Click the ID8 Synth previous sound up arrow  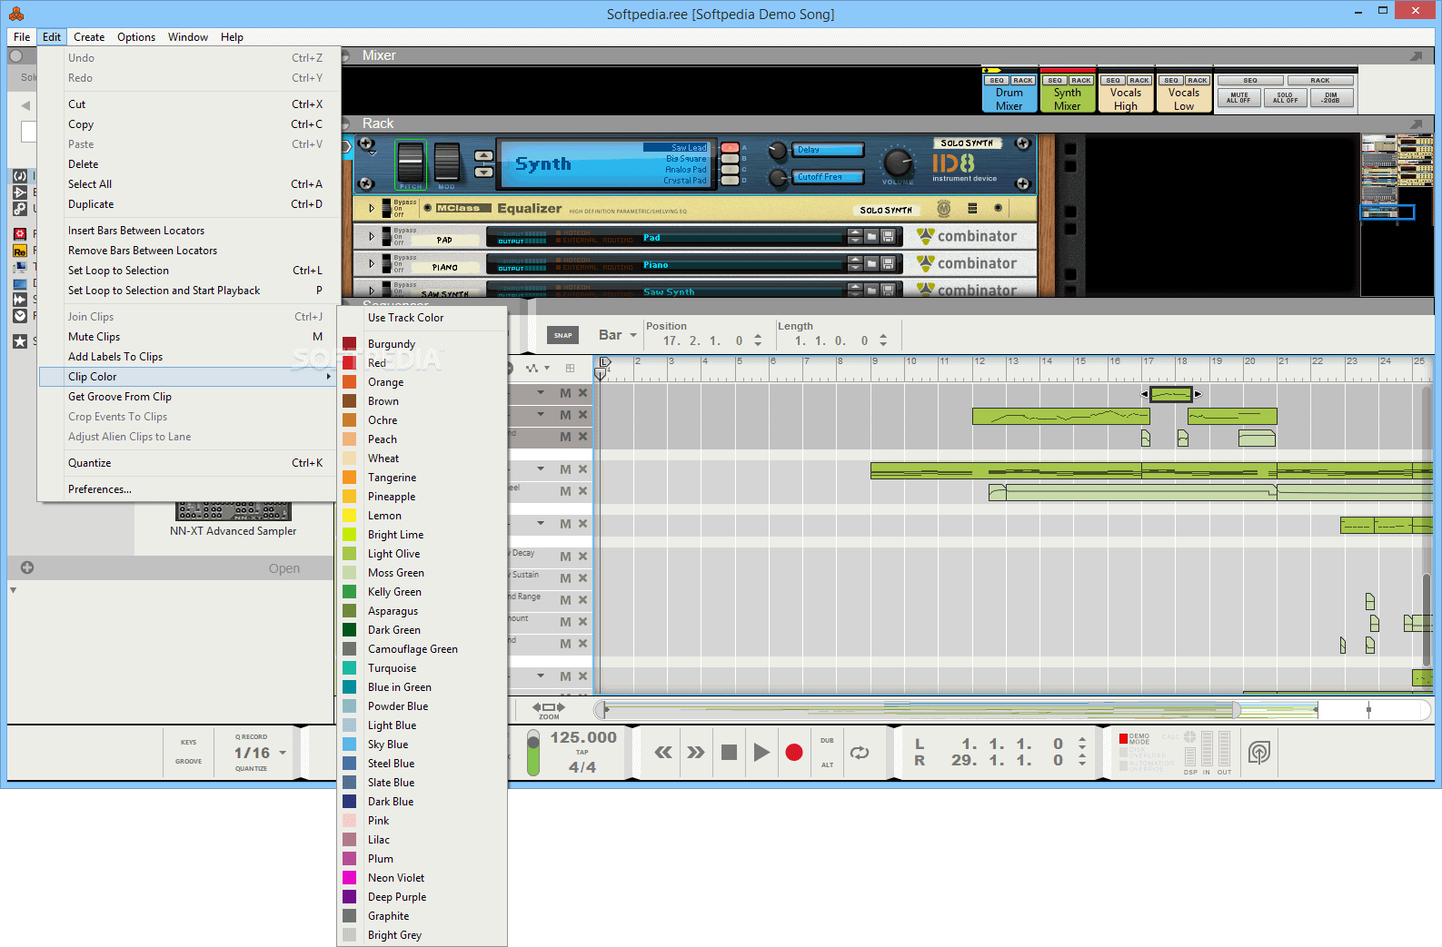coord(484,156)
